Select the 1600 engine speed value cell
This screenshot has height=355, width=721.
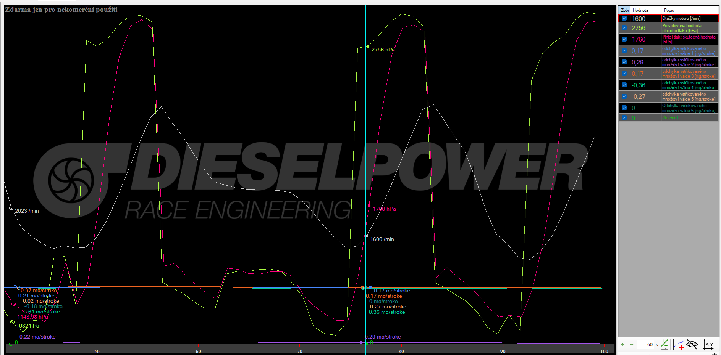pos(645,19)
